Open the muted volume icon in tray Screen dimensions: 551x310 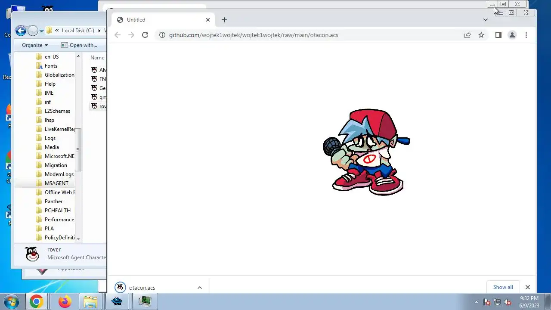point(508,302)
